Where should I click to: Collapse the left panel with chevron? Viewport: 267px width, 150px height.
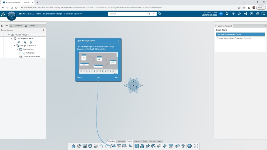(x=45, y=23)
